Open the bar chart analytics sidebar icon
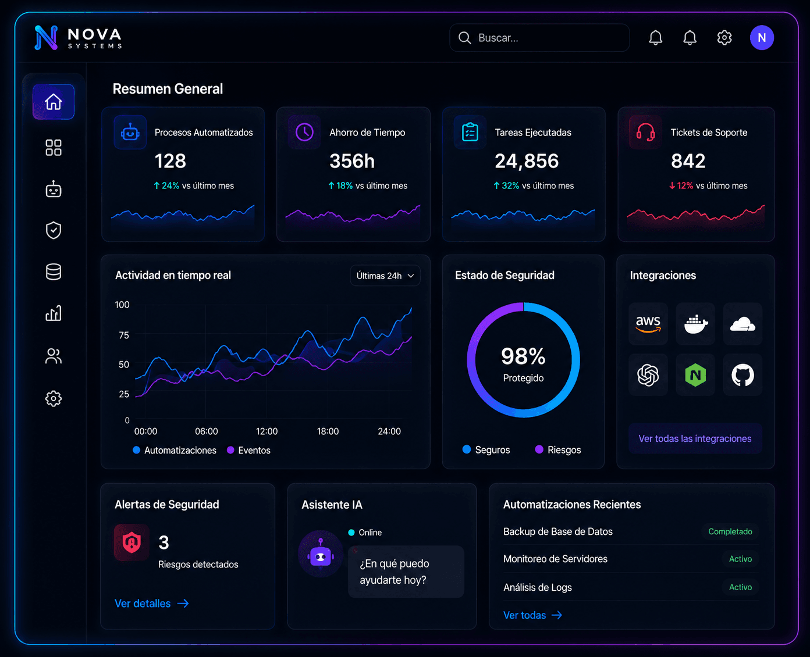Image resolution: width=810 pixels, height=657 pixels. click(x=54, y=313)
